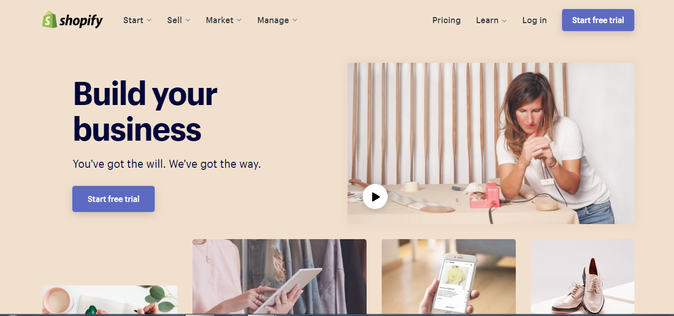Click Start free trial below the tagline

pyautogui.click(x=114, y=199)
